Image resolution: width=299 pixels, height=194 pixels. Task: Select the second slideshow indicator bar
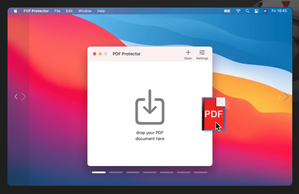pyautogui.click(x=116, y=172)
